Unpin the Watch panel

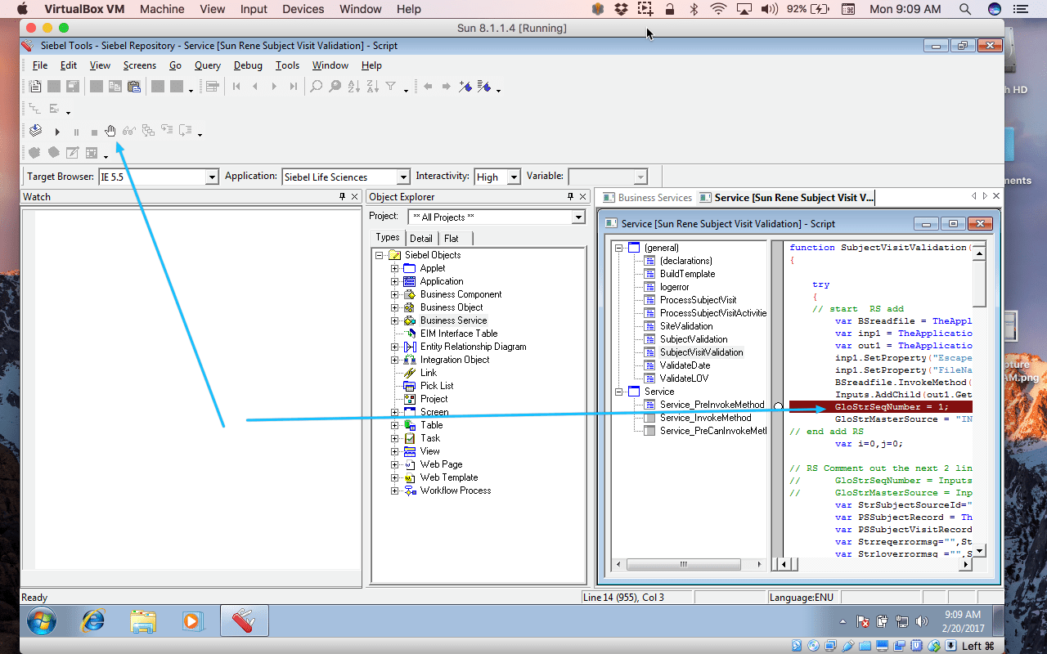[343, 196]
